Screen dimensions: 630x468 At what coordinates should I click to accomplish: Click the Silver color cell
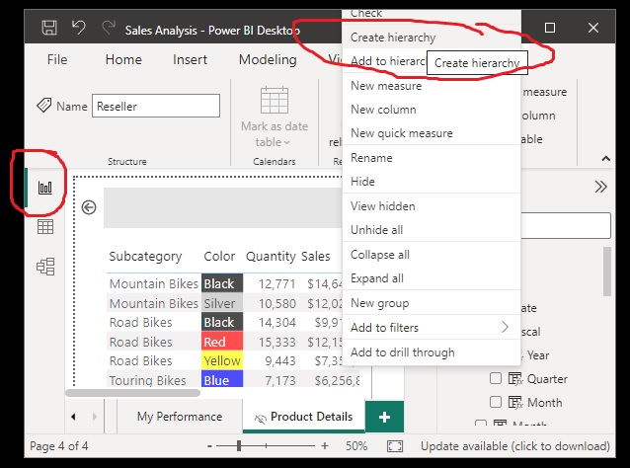(x=222, y=303)
